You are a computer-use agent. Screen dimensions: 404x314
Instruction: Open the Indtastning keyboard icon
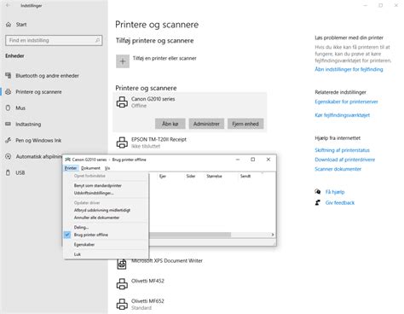9,124
